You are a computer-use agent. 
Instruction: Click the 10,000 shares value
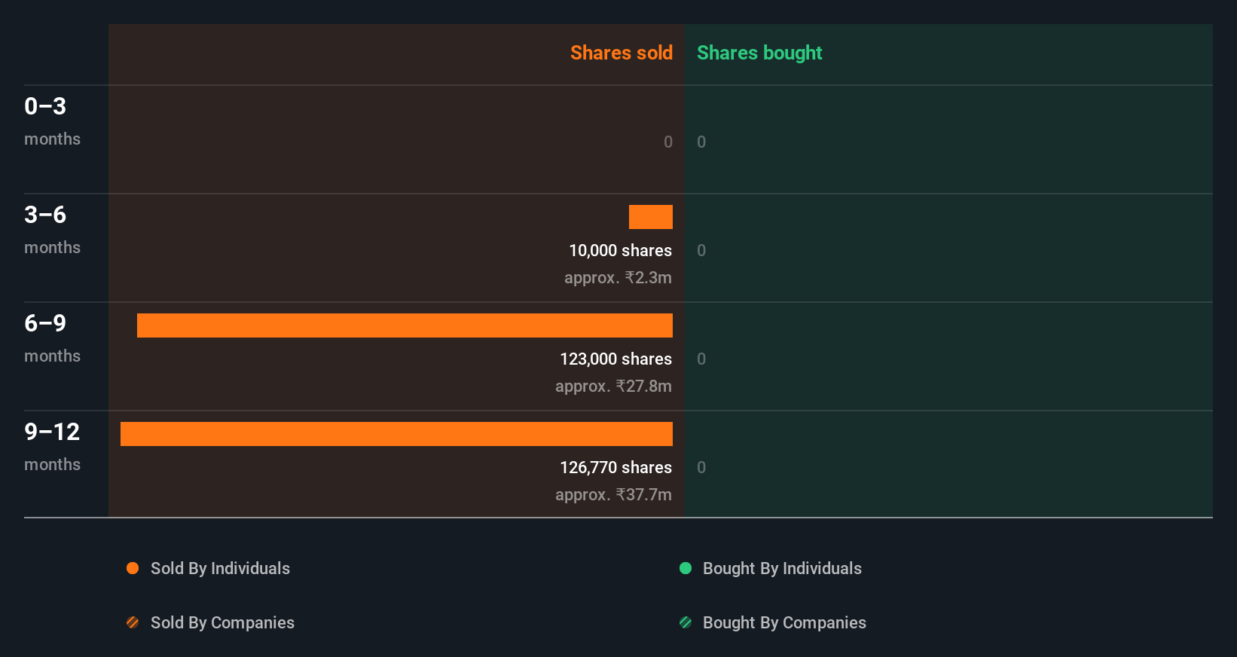point(620,251)
